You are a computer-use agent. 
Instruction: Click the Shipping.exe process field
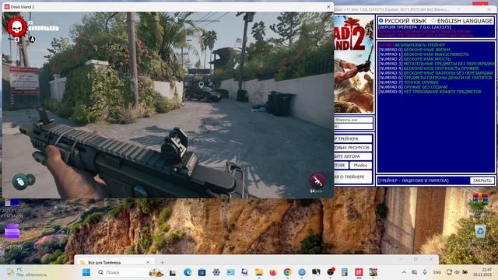pyautogui.click(x=352, y=120)
